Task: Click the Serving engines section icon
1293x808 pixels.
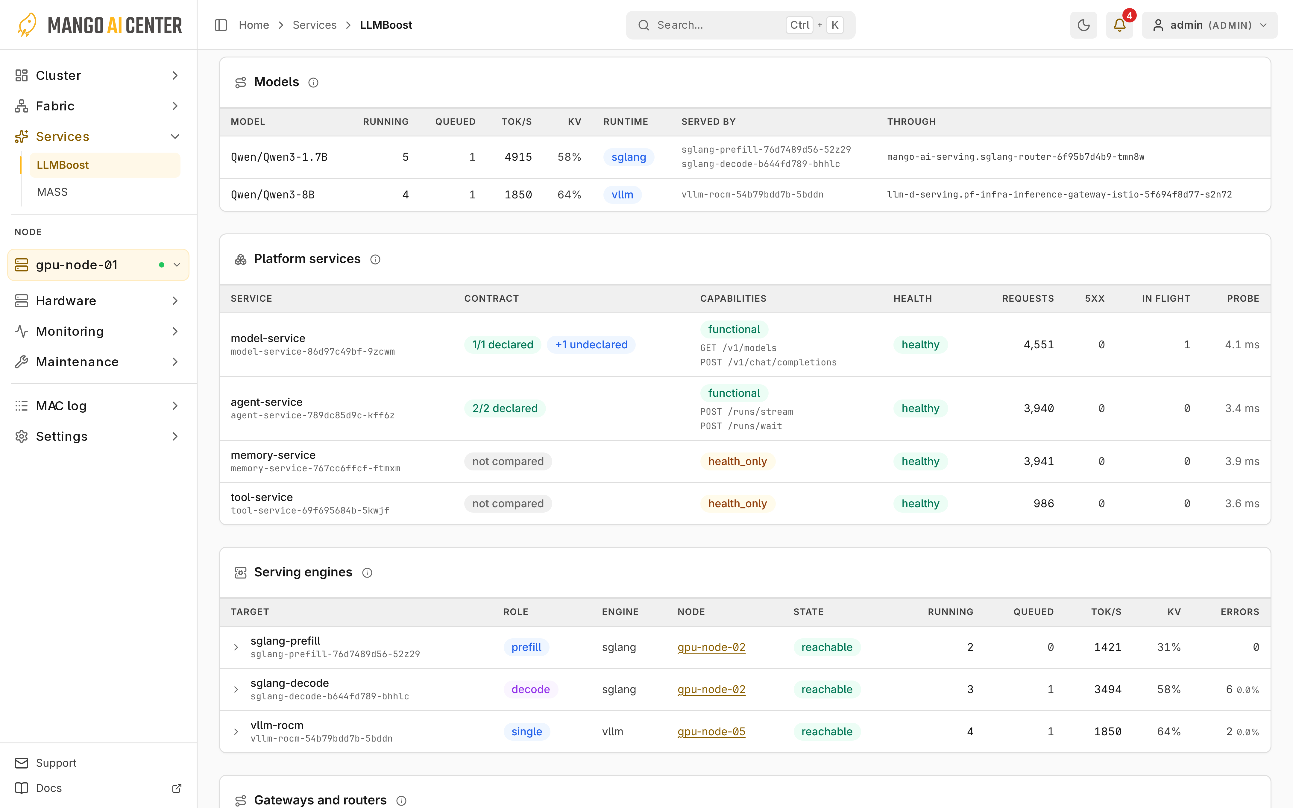Action: pyautogui.click(x=240, y=572)
